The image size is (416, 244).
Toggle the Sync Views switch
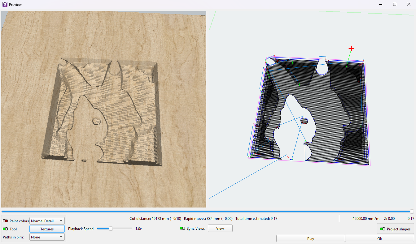tap(182, 229)
